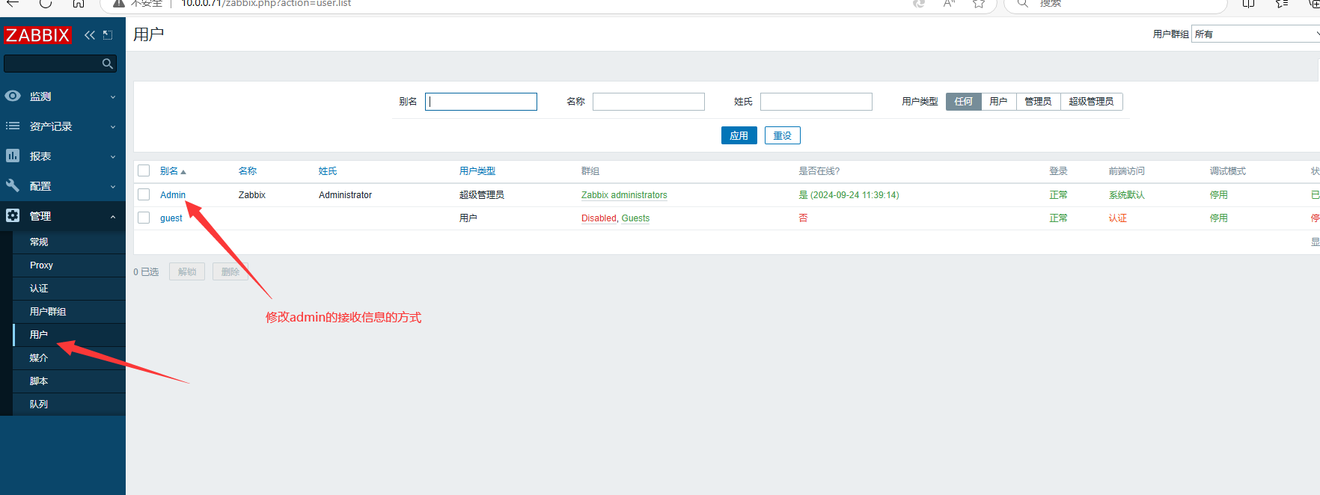This screenshot has height=495, width=1320.
Task: Open the Admin user link
Action: (x=173, y=194)
